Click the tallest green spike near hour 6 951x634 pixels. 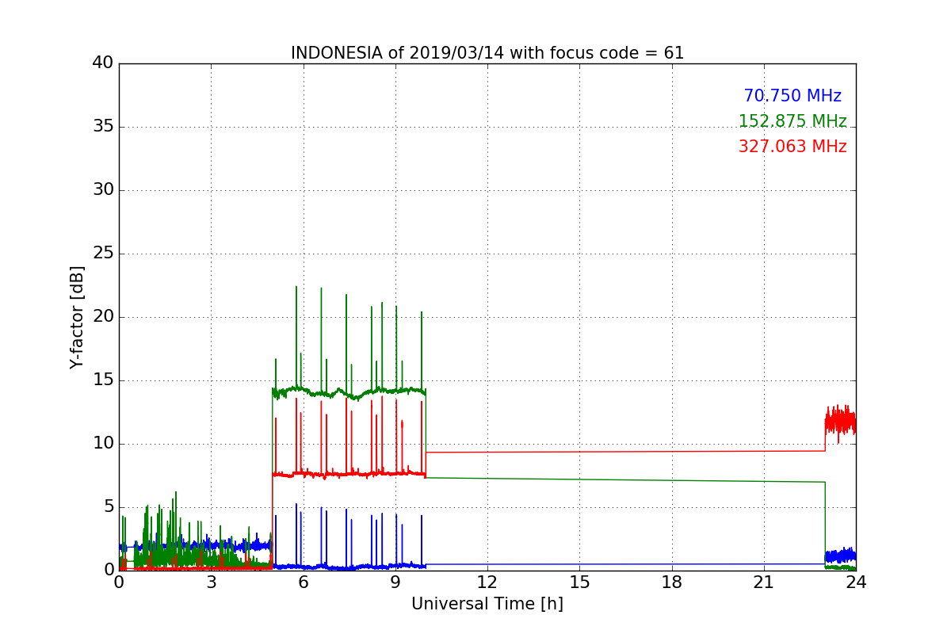296,337
